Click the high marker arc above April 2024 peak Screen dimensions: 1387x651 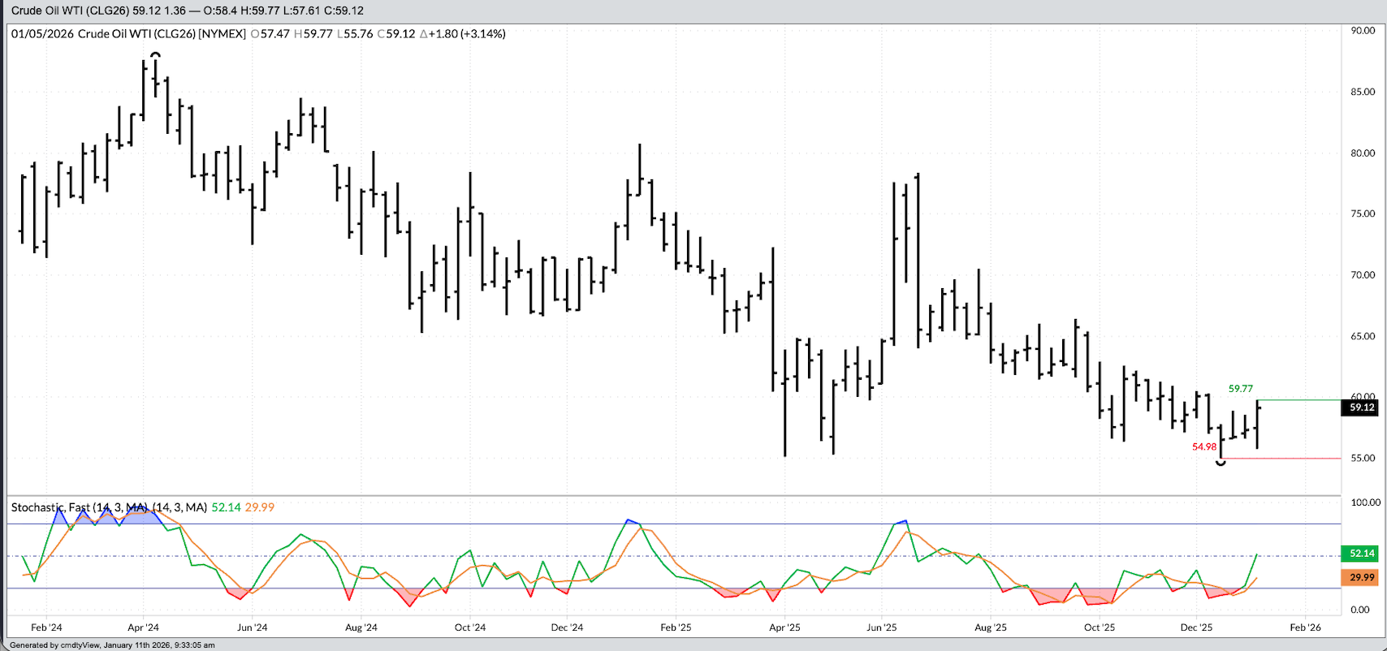coord(155,54)
